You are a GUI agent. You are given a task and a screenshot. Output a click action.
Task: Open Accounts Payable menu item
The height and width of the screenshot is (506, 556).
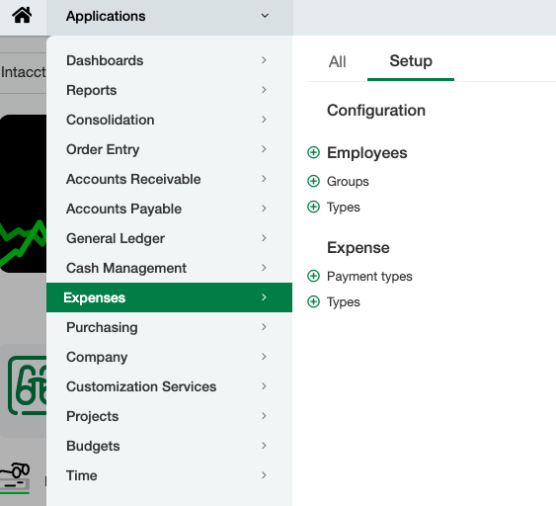169,209
